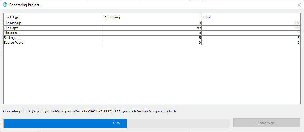This screenshot has height=132, width=304.
Task: Select the Libraries row label
Action: point(10,33)
